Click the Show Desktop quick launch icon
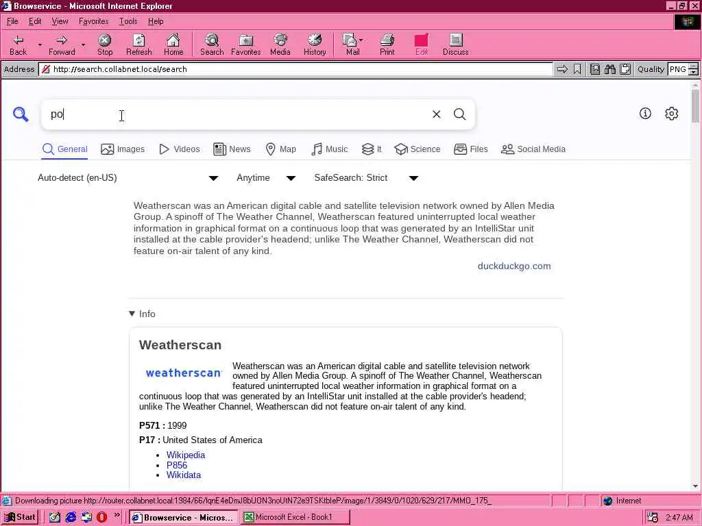 coord(55,518)
